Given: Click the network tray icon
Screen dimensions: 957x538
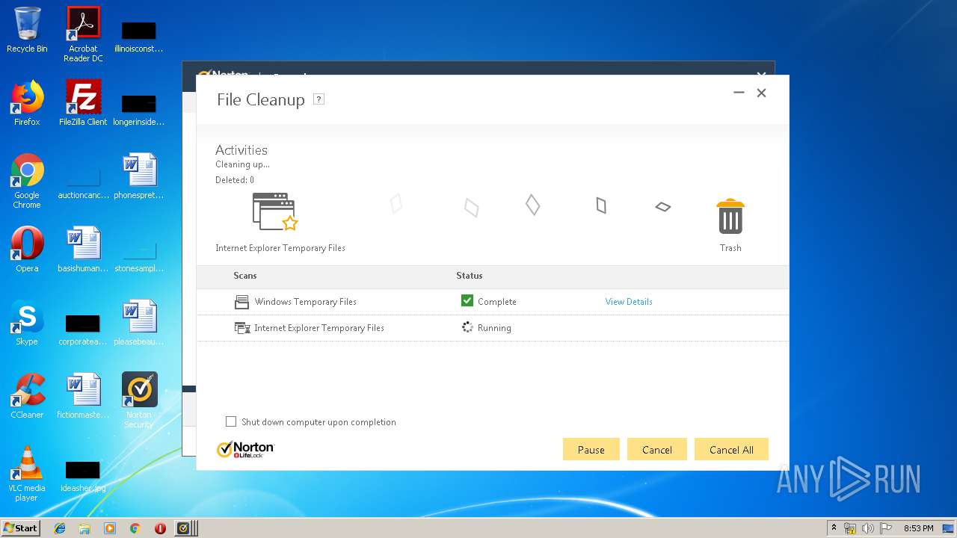Looking at the screenshot, I should click(x=850, y=528).
